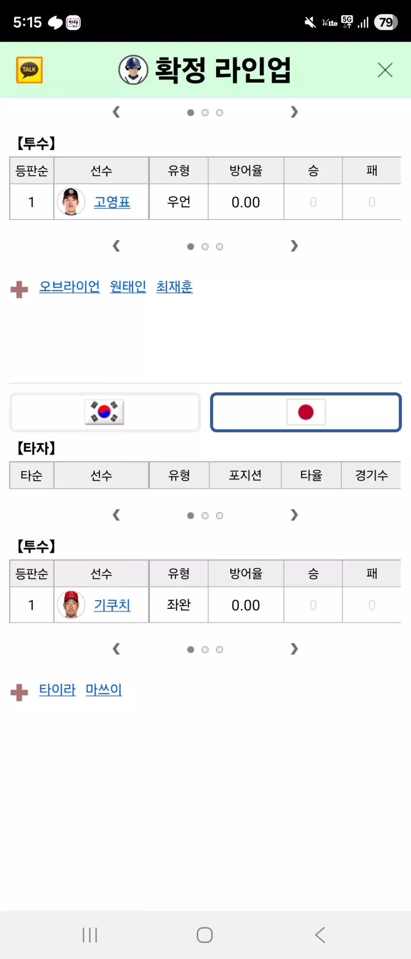Viewport: 411px width, 959px height.
Task: Go to next page with top right chevron
Action: 294,112
